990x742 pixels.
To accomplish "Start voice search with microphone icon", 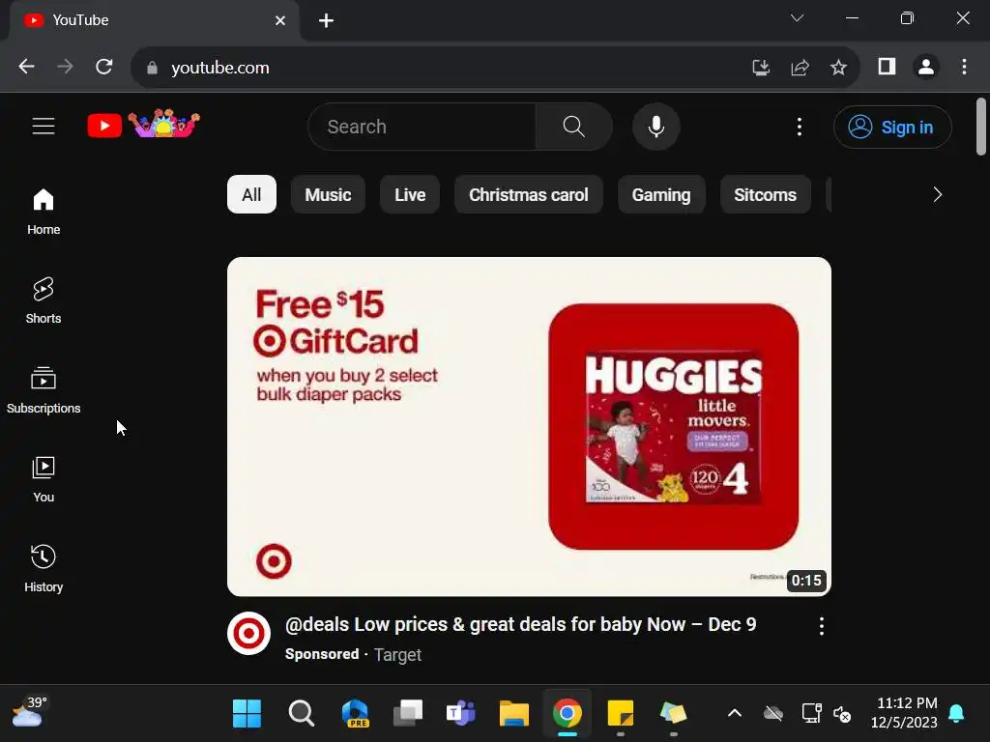I will coord(656,127).
